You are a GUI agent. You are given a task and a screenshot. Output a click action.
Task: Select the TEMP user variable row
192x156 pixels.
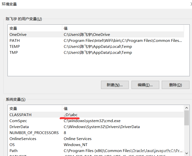click(96, 47)
